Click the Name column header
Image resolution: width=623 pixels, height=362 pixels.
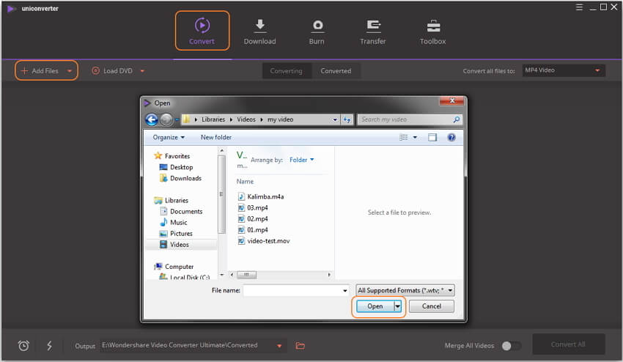245,181
